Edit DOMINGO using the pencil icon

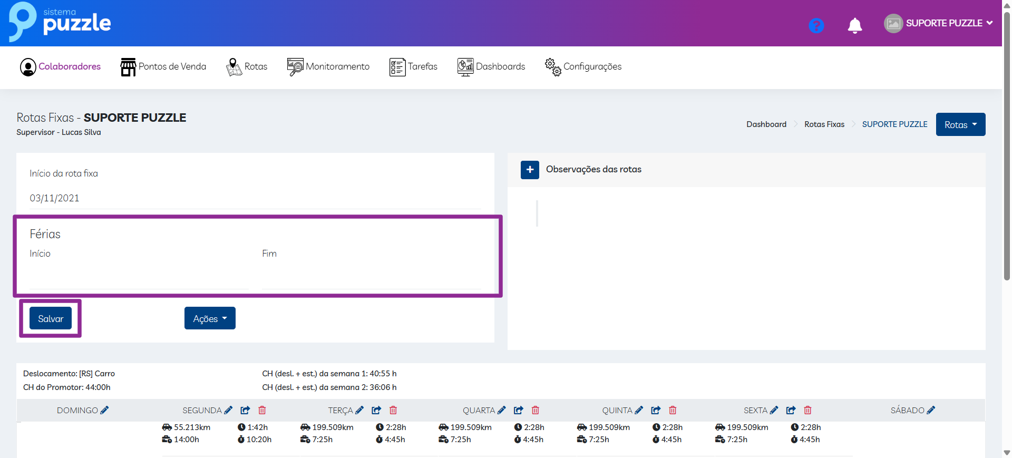tap(104, 410)
